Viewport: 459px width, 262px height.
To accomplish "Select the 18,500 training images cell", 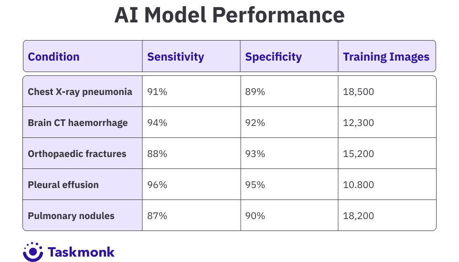I will (x=387, y=91).
